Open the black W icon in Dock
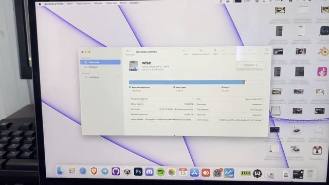The height and width of the screenshot is (185, 329). [257, 174]
